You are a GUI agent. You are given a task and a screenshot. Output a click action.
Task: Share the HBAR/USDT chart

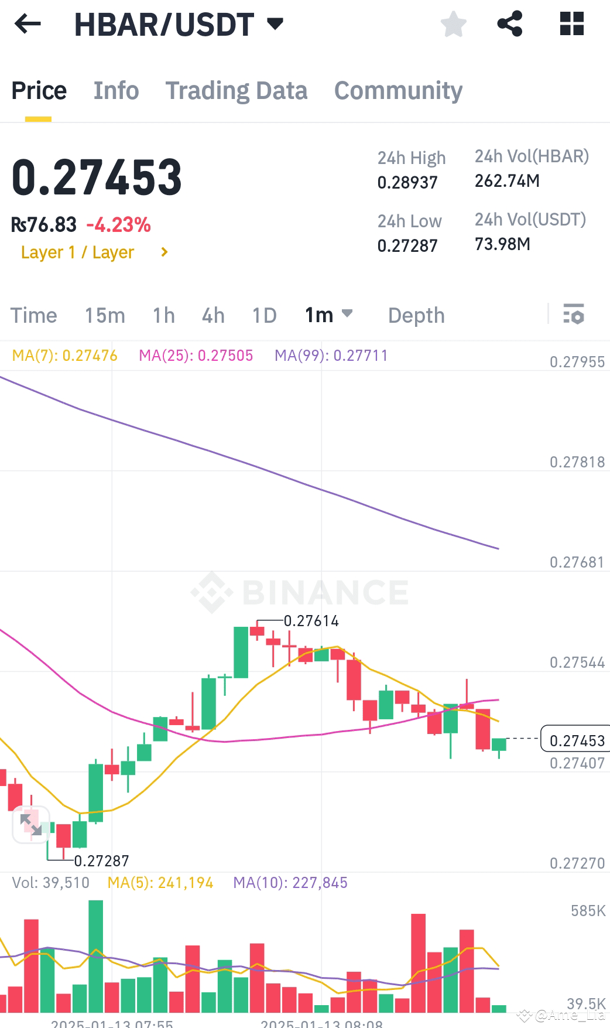point(509,23)
